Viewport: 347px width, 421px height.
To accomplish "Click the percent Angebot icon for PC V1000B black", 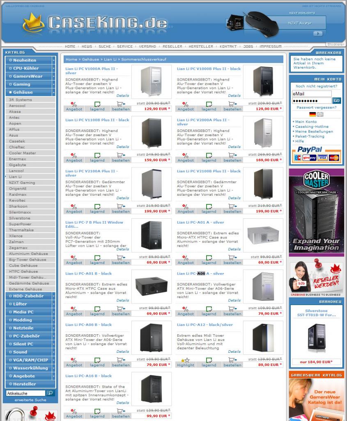I will [185, 104].
